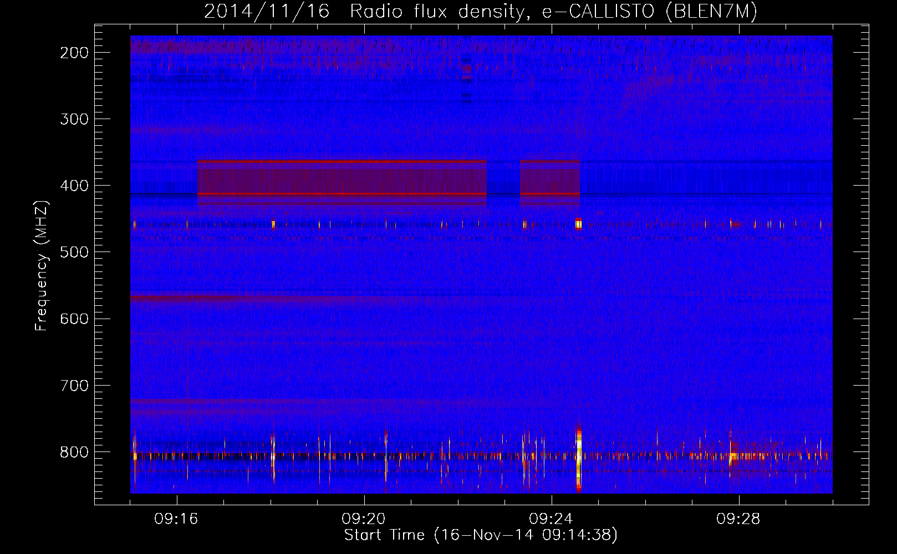897x554 pixels.
Task: Click the 09:24 time axis label
Action: pyautogui.click(x=551, y=519)
